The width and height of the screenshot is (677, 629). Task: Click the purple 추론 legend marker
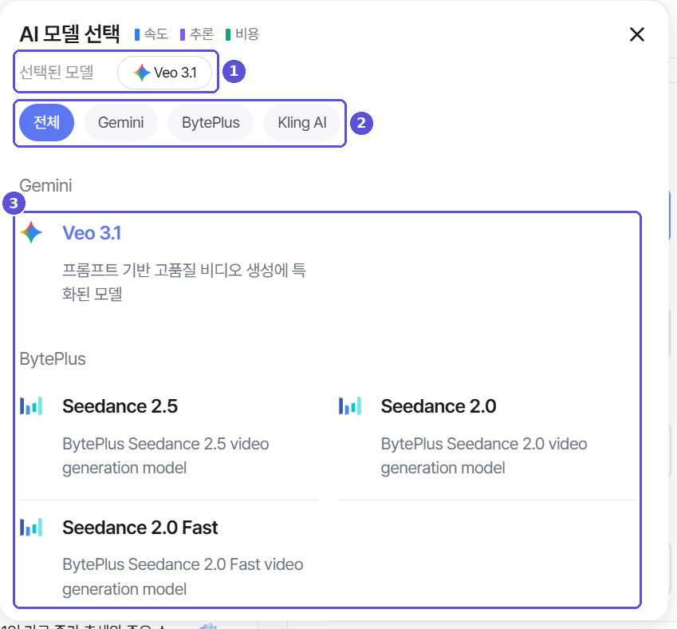coord(183,34)
